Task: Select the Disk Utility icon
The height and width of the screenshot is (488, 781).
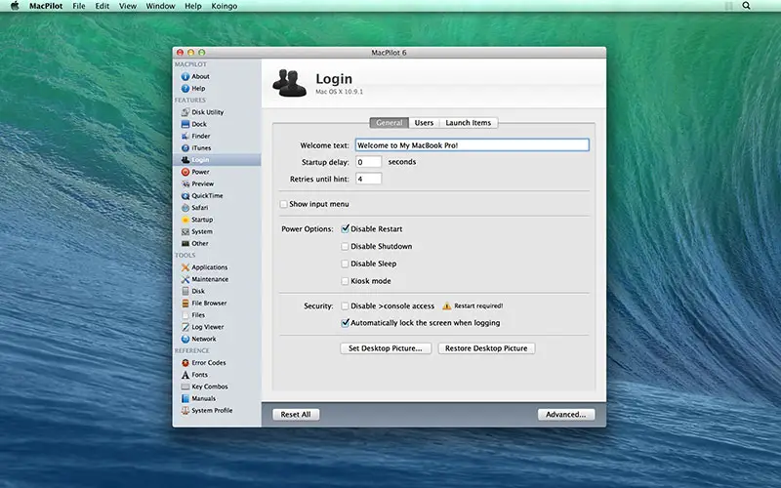Action: coord(185,112)
